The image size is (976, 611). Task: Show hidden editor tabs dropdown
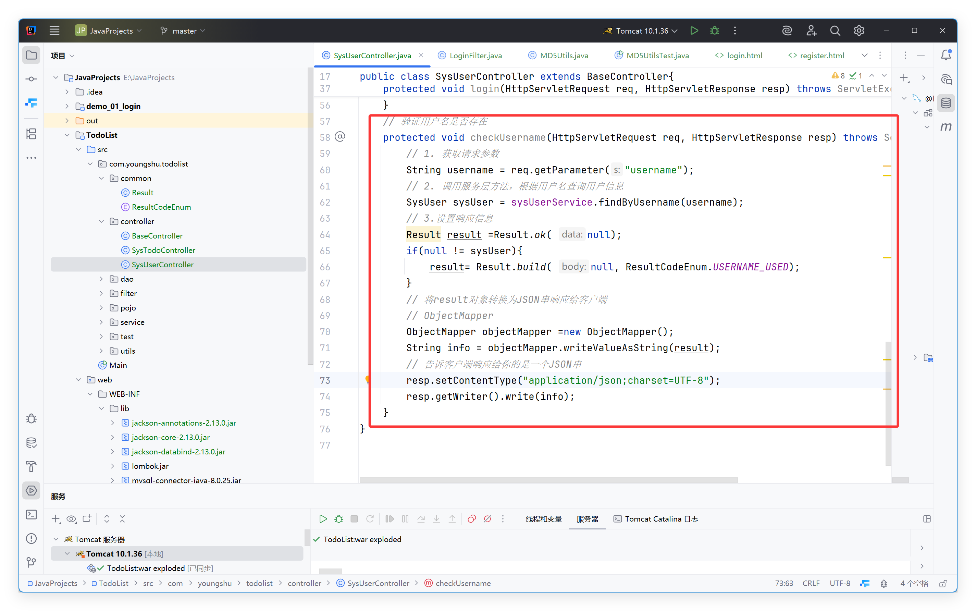coord(865,56)
